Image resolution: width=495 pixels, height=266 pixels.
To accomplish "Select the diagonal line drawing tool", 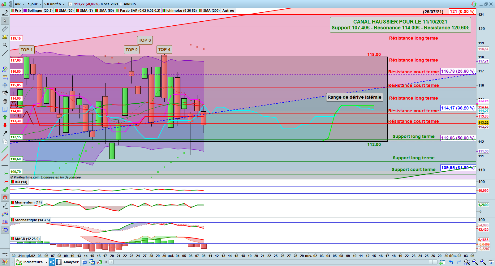I will coord(5,53).
